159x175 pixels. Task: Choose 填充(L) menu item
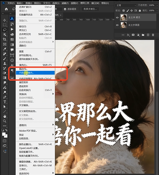[35, 65]
